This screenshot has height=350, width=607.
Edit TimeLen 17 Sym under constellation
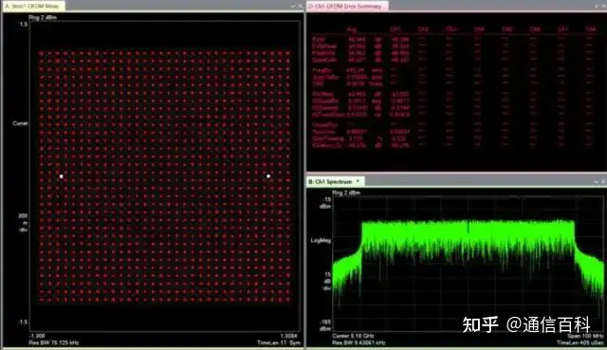pyautogui.click(x=279, y=342)
